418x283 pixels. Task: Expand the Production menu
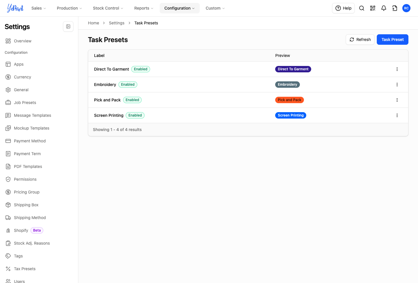(69, 8)
